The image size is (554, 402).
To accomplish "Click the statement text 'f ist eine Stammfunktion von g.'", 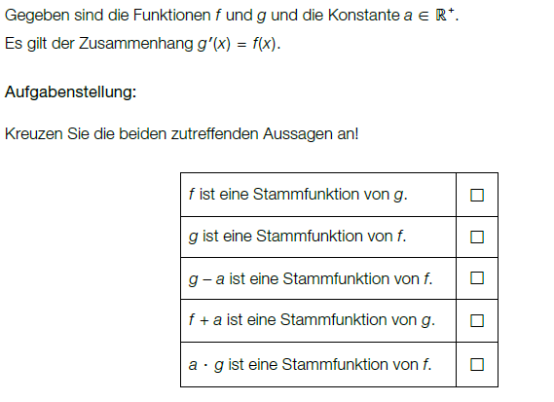I will (298, 195).
